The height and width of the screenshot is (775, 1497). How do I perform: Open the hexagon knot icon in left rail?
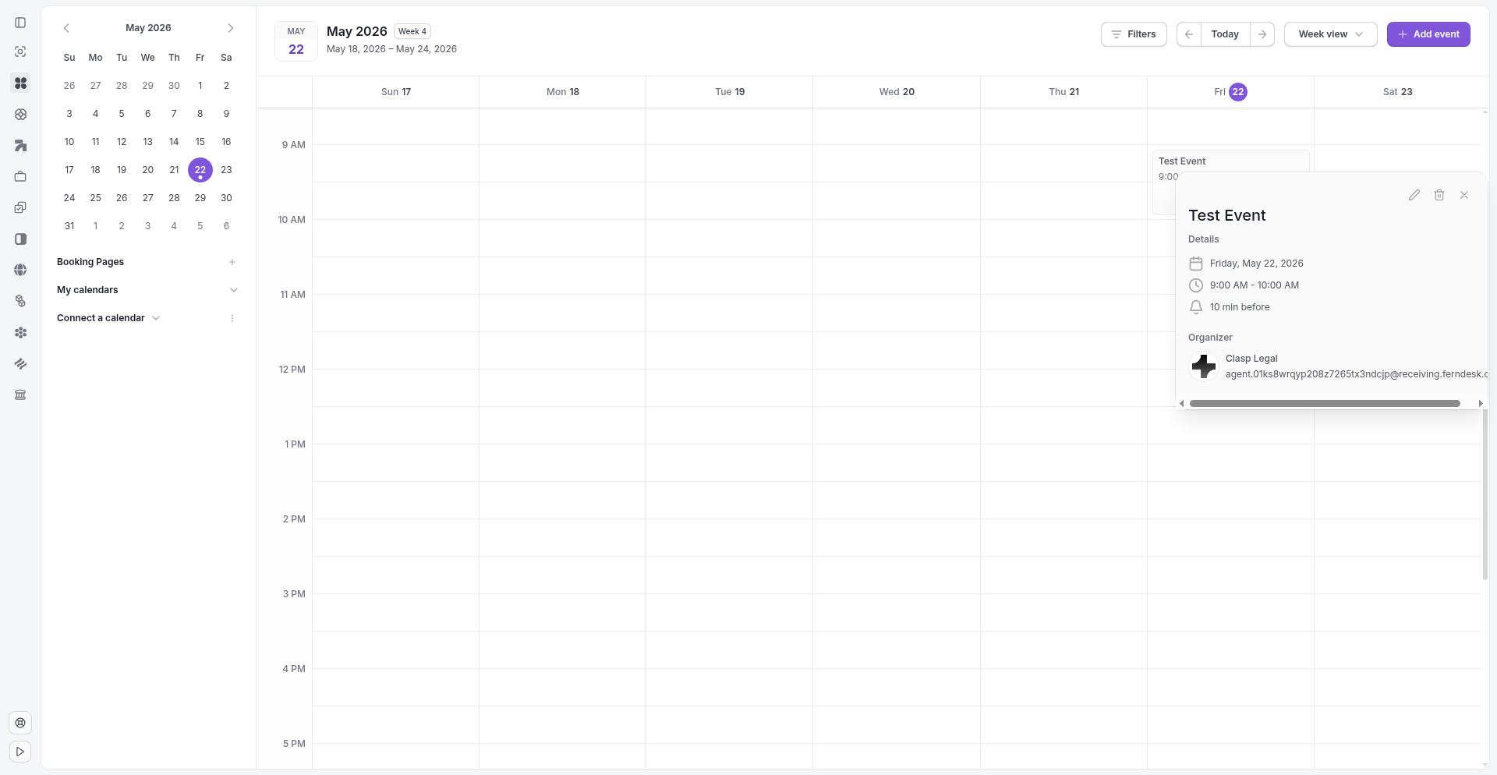pos(20,114)
